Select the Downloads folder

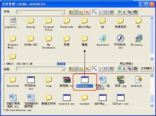pos(67,23)
